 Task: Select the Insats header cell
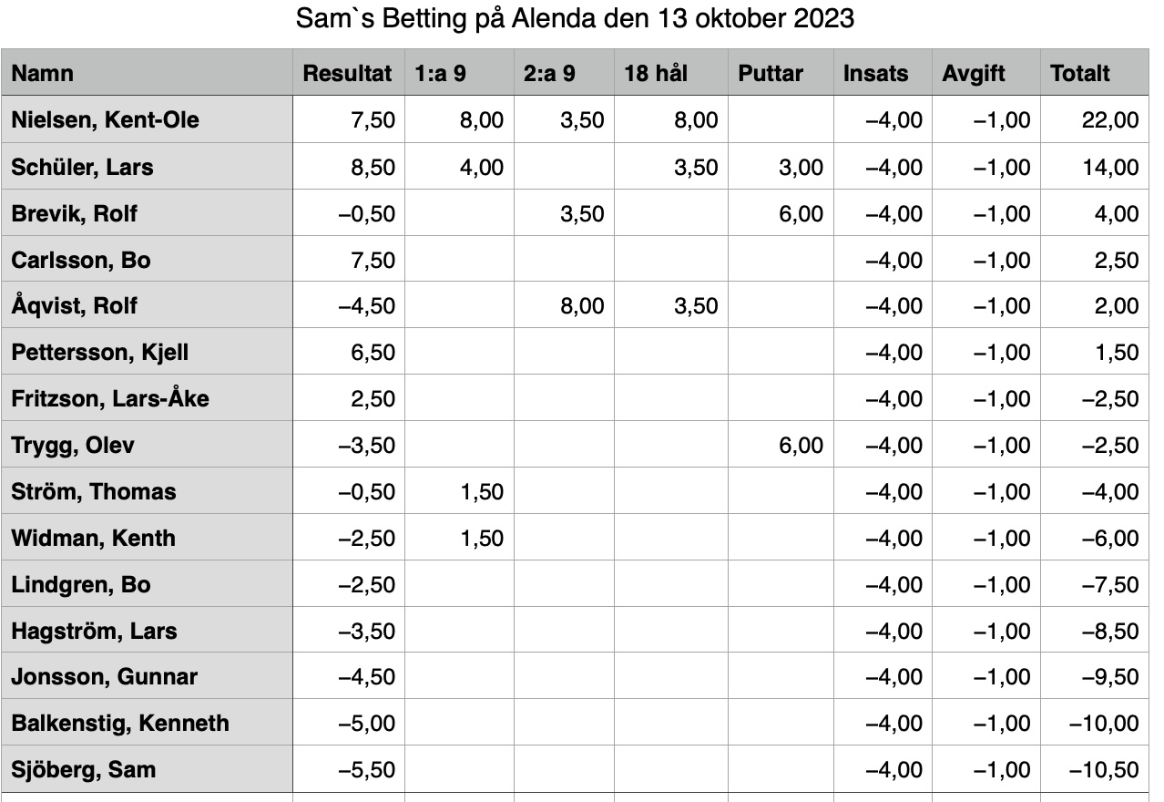(x=883, y=73)
